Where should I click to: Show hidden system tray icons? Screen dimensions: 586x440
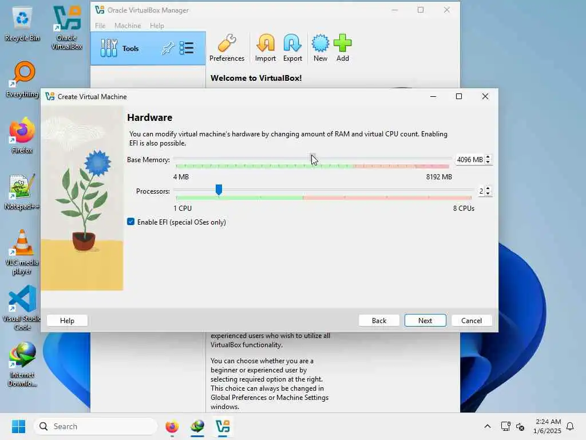point(488,426)
